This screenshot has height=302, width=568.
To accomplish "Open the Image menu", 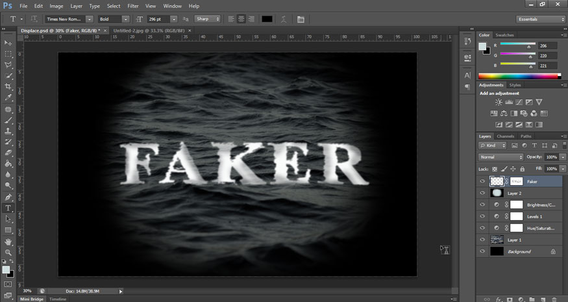I will click(x=56, y=6).
